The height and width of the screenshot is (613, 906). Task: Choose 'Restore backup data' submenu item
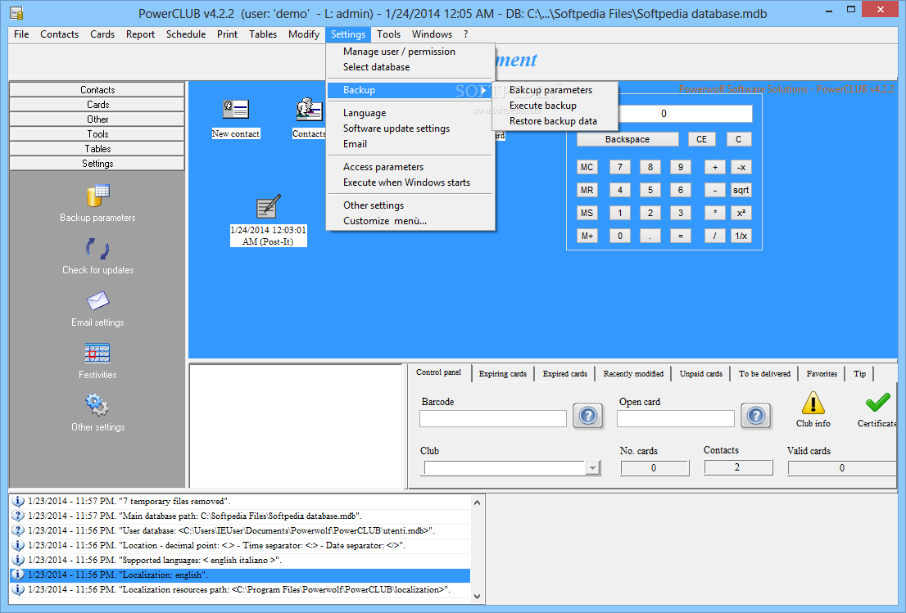pos(553,121)
